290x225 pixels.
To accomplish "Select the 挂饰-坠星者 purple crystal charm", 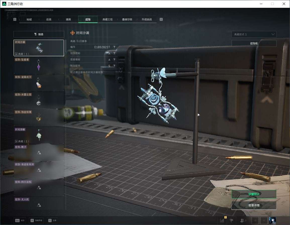I will pyautogui.click(x=39, y=65).
